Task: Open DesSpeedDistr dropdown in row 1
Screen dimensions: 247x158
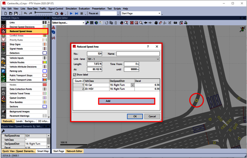Action: tap(133, 85)
